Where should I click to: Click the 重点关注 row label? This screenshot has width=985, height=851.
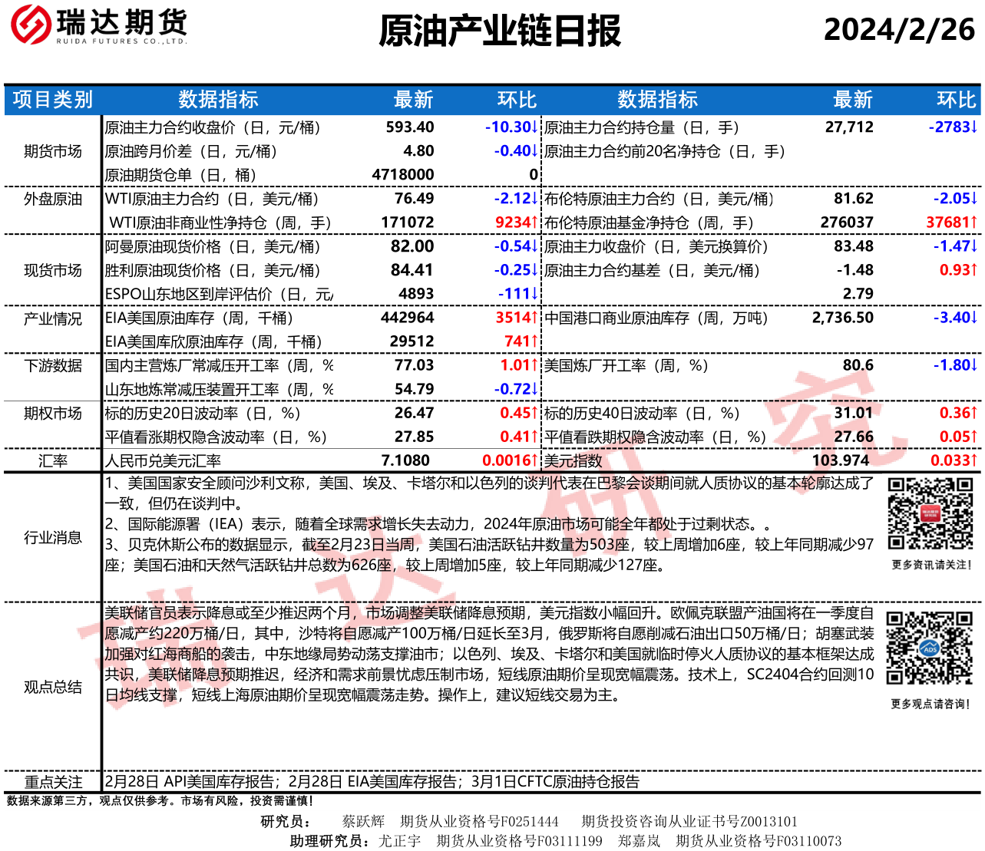pos(52,782)
